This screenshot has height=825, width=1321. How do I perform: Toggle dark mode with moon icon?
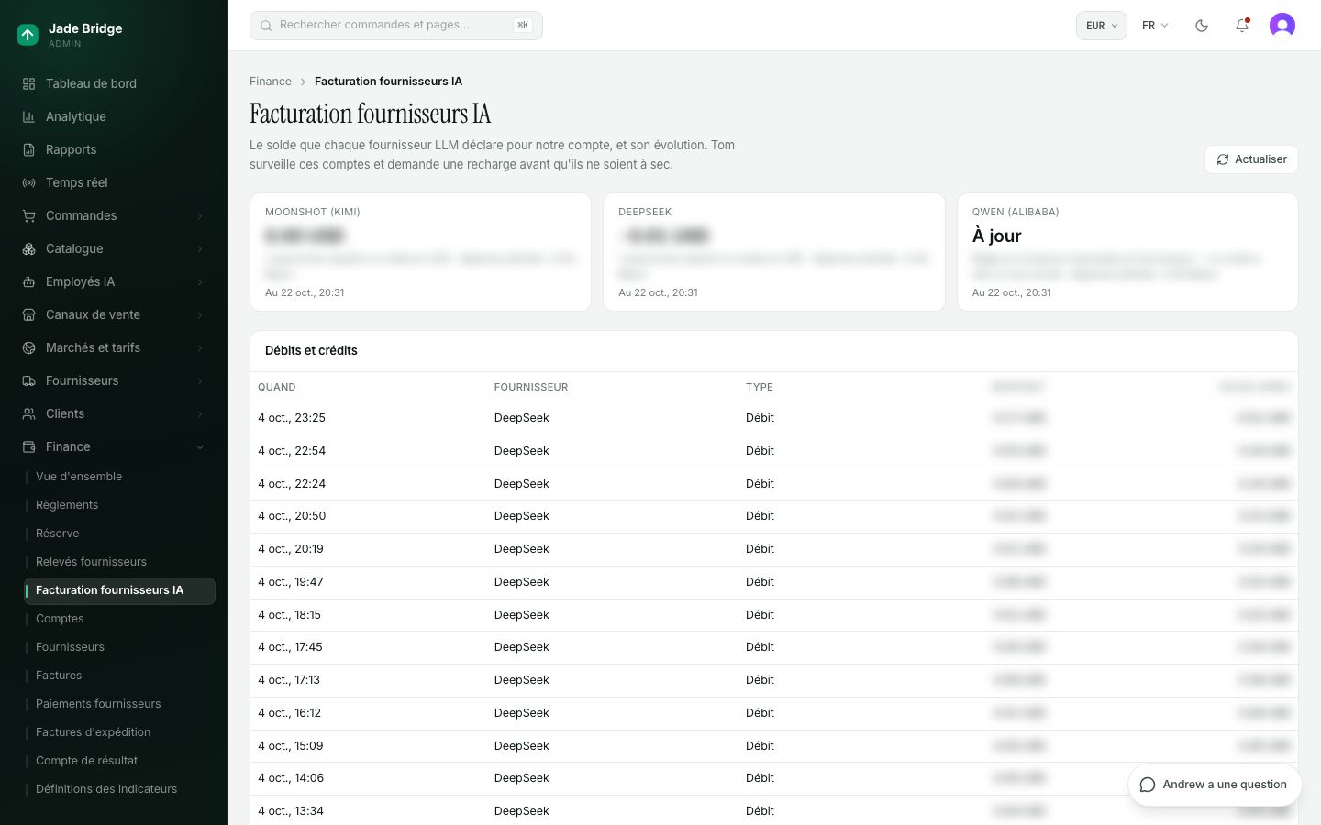(x=1202, y=26)
